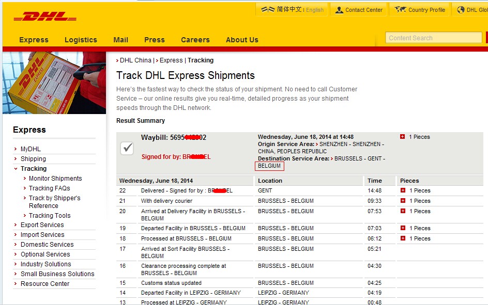Focus the Content Search field
Image resolution: width=488 pixels, height=305 pixels.
(434, 38)
